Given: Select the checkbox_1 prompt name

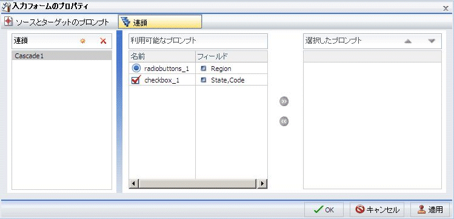Looking at the screenshot, I should point(162,81).
